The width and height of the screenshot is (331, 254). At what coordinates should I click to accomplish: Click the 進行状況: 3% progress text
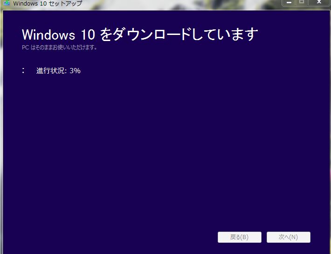tap(58, 71)
